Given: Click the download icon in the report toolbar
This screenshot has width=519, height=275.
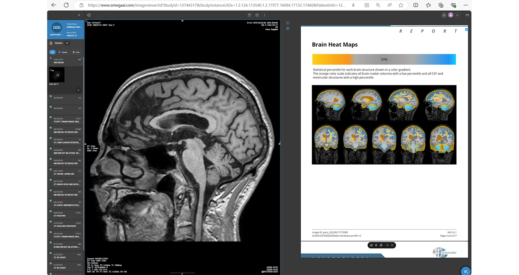Looking at the screenshot, I should pos(376,245).
